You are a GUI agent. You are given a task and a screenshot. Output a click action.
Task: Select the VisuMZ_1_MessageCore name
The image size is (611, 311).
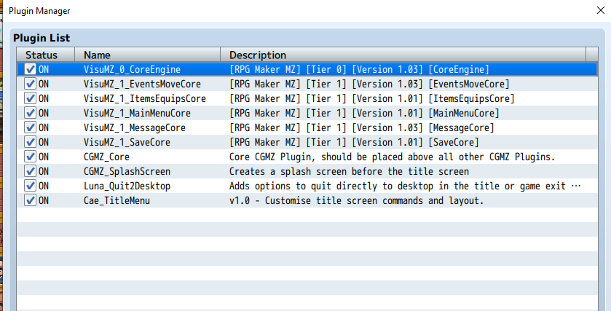click(x=135, y=128)
